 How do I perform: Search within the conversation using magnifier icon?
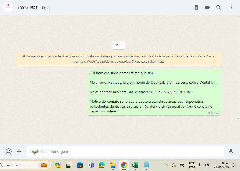point(219,7)
